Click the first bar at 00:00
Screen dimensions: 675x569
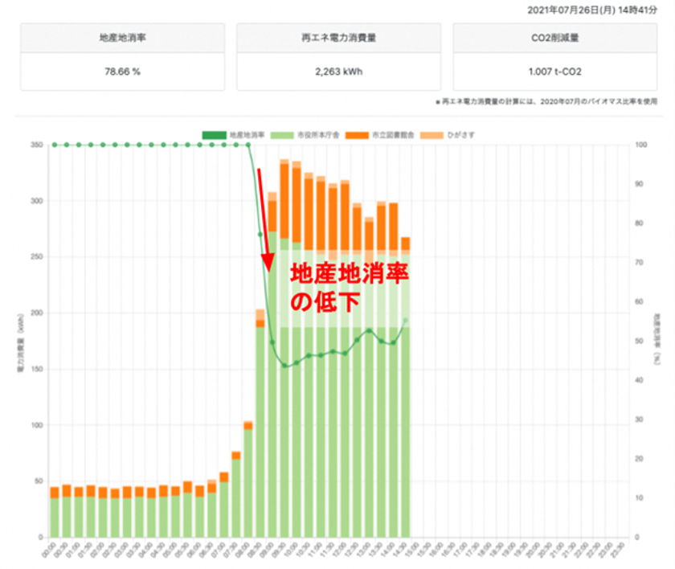pyautogui.click(x=55, y=512)
